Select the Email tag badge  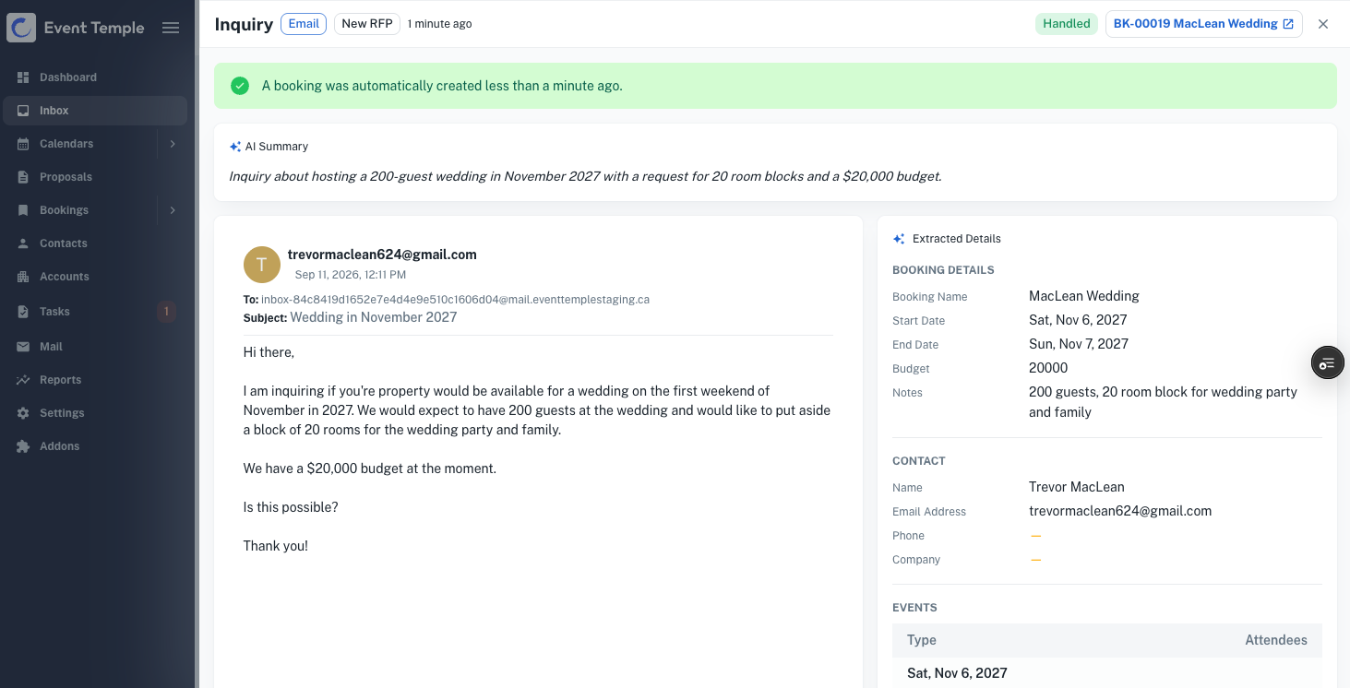click(x=304, y=24)
